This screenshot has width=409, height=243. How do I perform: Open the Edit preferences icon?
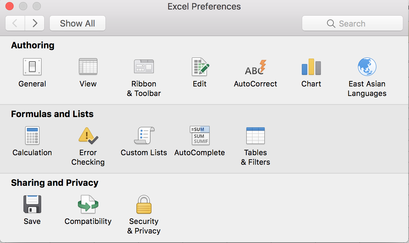(200, 67)
